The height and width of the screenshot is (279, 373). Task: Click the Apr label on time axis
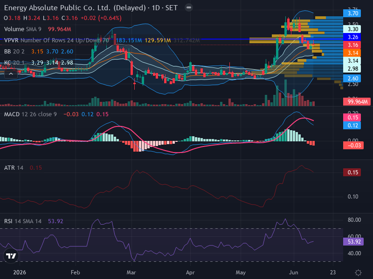point(190,272)
